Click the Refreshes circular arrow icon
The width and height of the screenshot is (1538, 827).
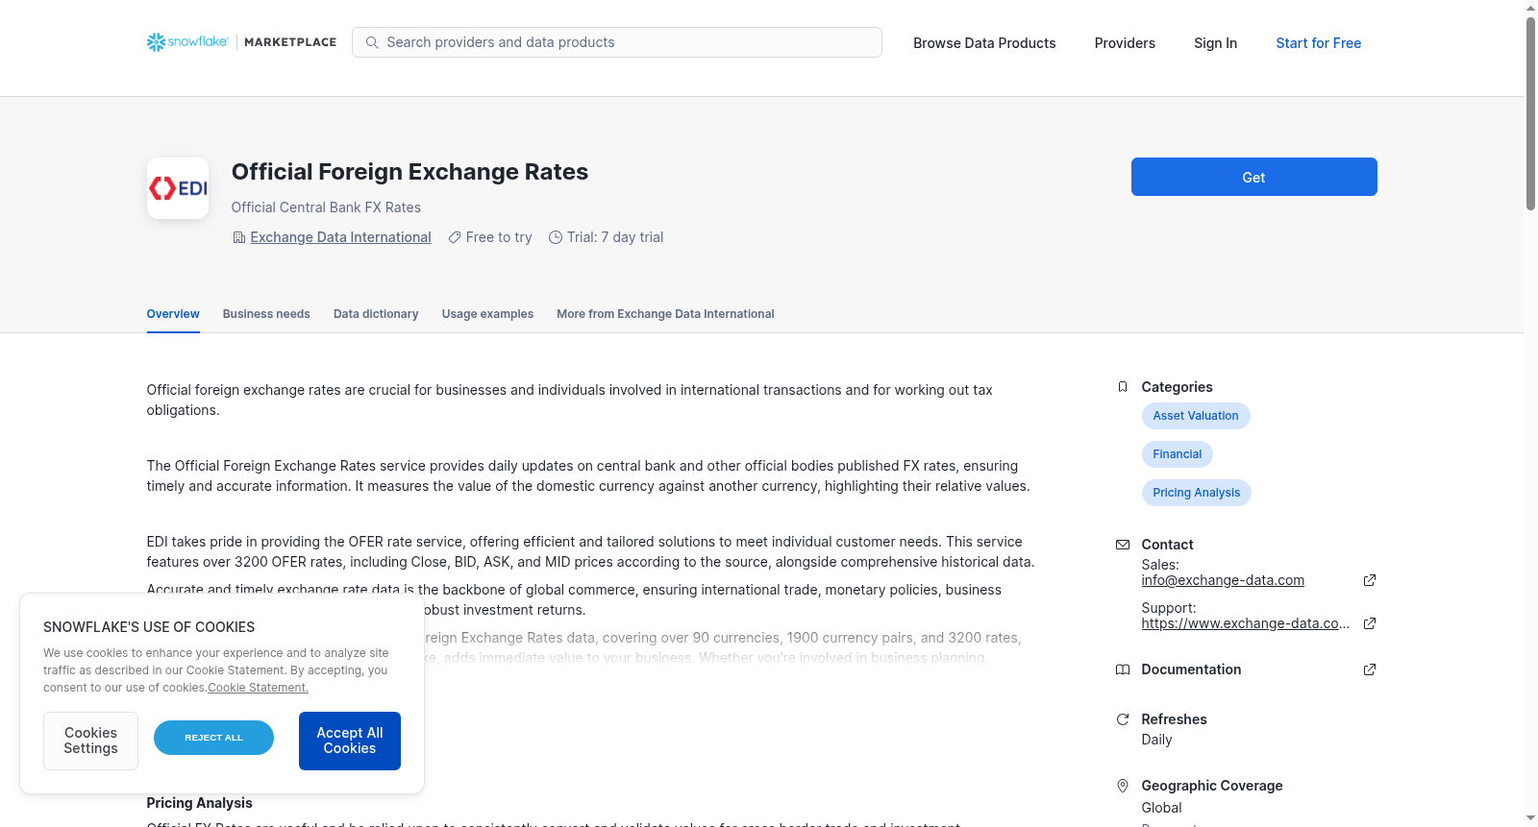(x=1122, y=719)
